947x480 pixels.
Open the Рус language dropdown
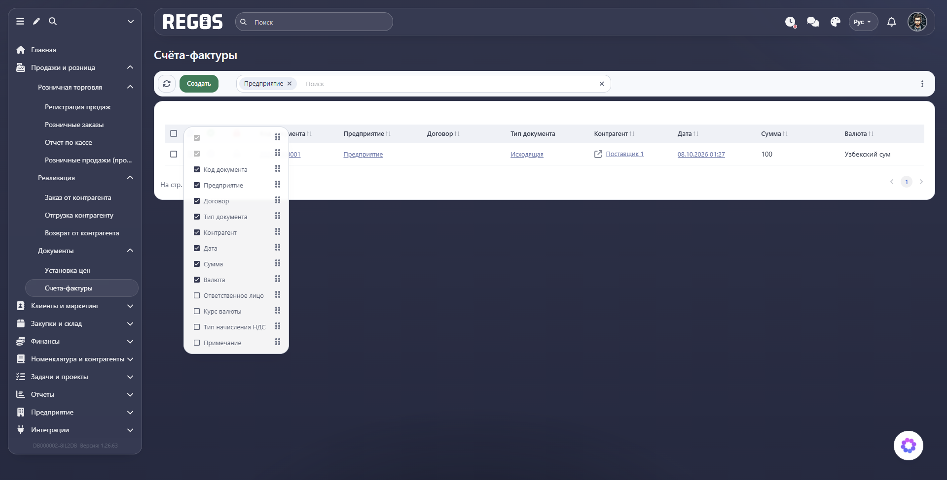863,22
